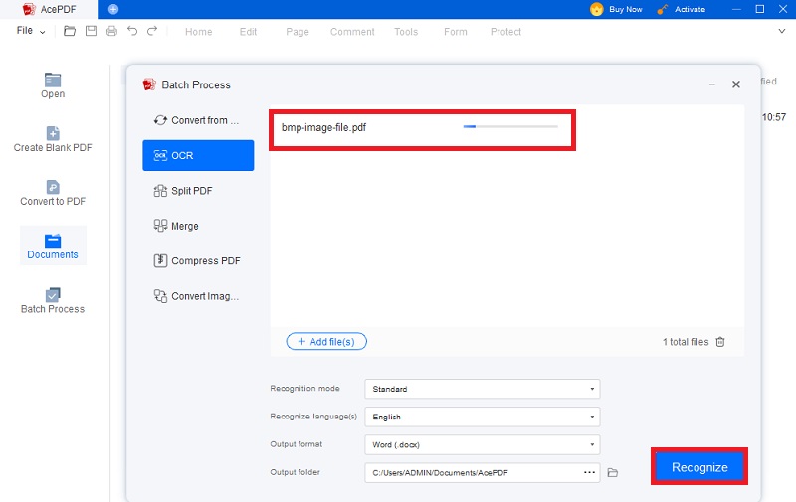Click Open in the left sidebar
Image resolution: width=796 pixels, height=502 pixels.
53,85
